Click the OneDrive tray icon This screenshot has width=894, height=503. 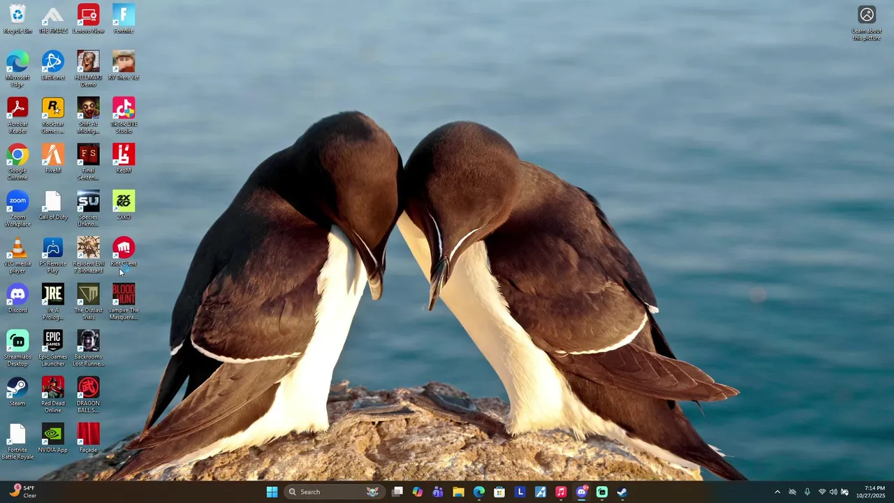pos(792,492)
